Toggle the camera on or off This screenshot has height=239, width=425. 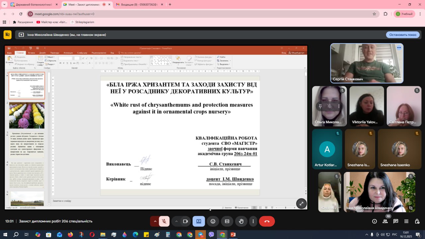pos(186,221)
